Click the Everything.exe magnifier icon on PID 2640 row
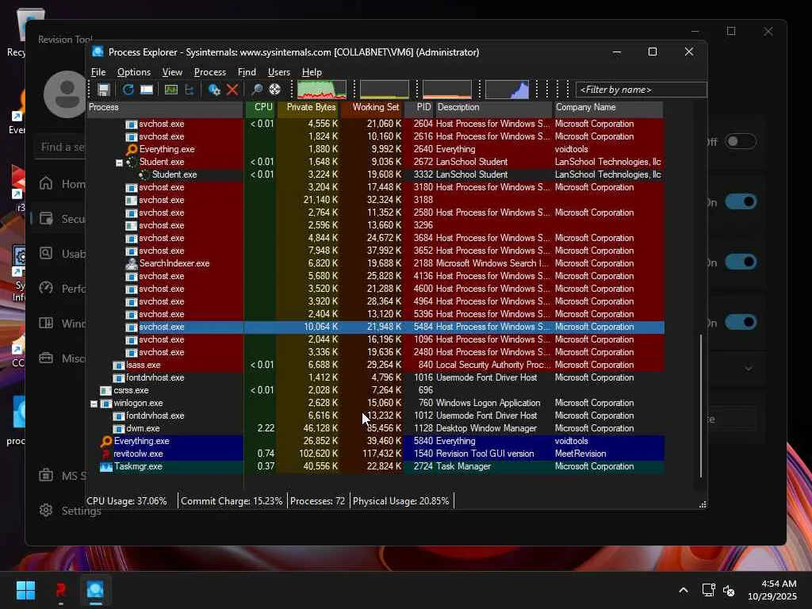Image resolution: width=812 pixels, height=609 pixels. [132, 149]
